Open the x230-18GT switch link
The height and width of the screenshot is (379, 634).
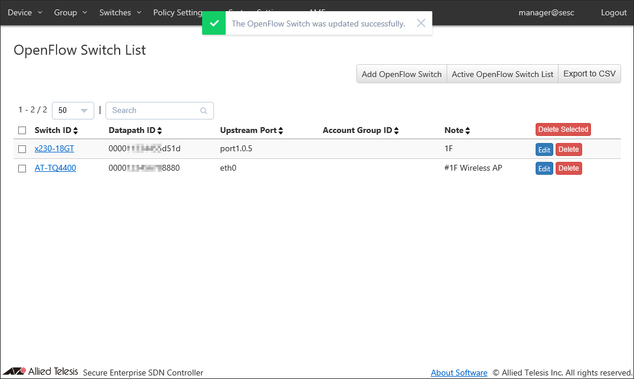click(x=54, y=149)
